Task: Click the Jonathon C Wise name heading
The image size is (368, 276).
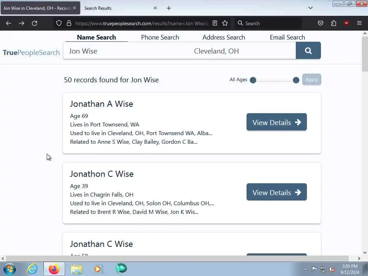Action: point(102,174)
